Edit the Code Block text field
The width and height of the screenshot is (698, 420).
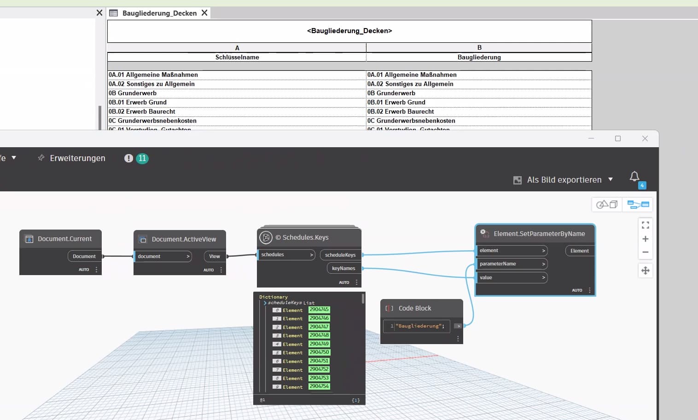tap(417, 326)
